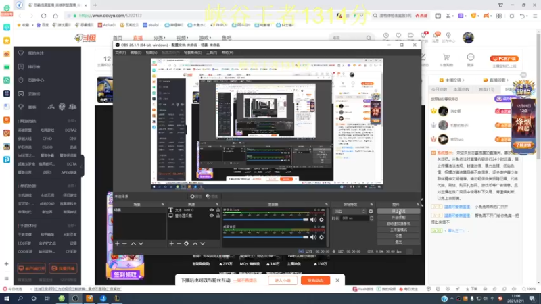Start the virtual camera in OBS
Viewport: 541px width, 304px height.
[x=398, y=224]
